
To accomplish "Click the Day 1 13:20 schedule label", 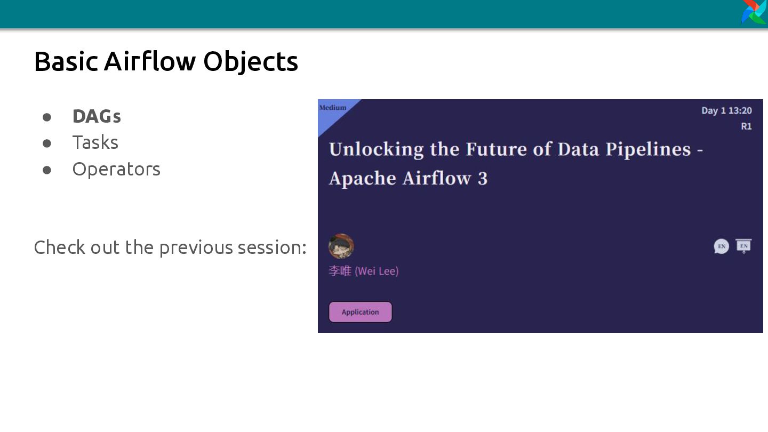I will click(726, 110).
